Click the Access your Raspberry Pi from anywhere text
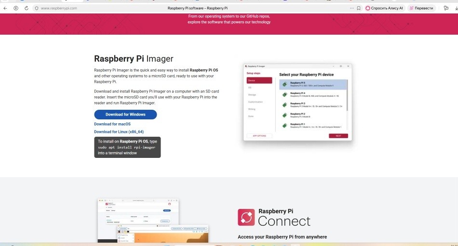The image size is (458, 246). pos(282,237)
